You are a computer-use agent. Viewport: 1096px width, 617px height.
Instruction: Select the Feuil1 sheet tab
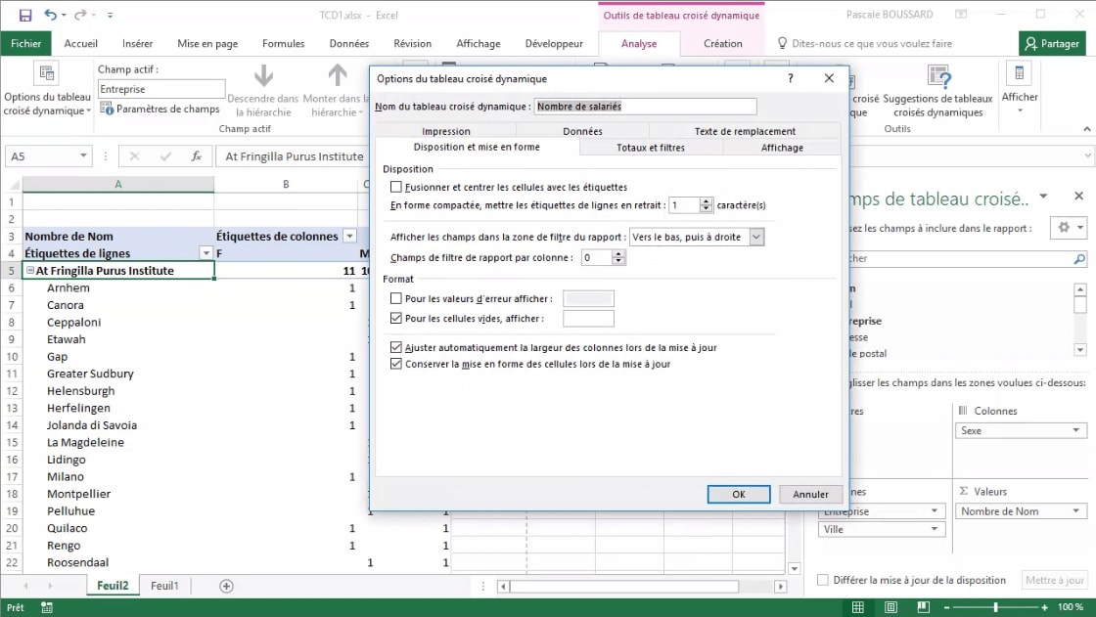(165, 586)
